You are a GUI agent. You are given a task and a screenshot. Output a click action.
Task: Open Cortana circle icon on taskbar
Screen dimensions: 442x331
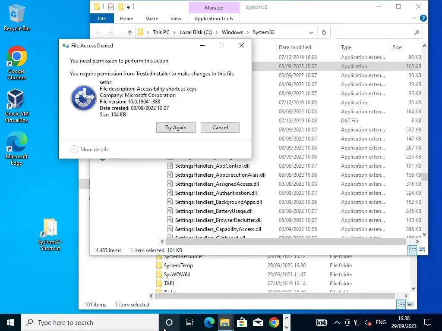[x=169, y=322]
